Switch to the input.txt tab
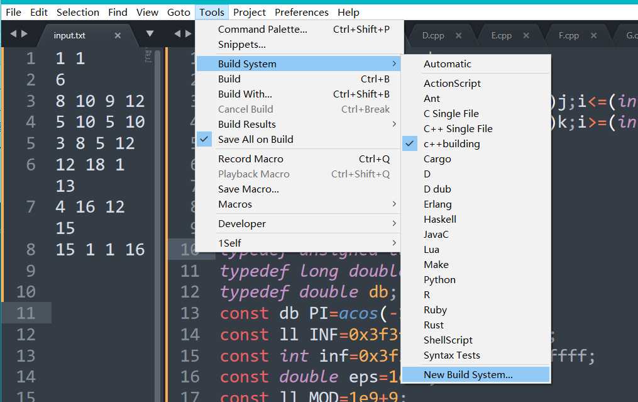The image size is (638, 402). 69,35
